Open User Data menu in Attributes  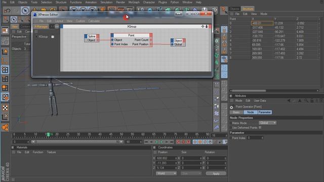coord(260,101)
